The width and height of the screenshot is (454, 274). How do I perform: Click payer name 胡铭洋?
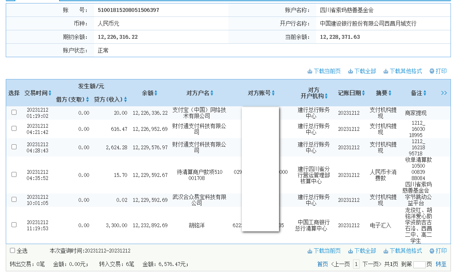pyautogui.click(x=196, y=225)
